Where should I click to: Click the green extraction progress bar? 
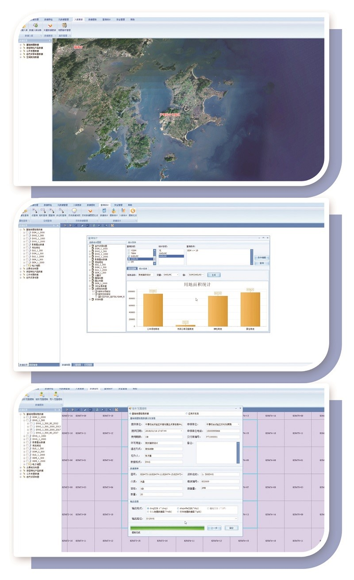pos(167,528)
